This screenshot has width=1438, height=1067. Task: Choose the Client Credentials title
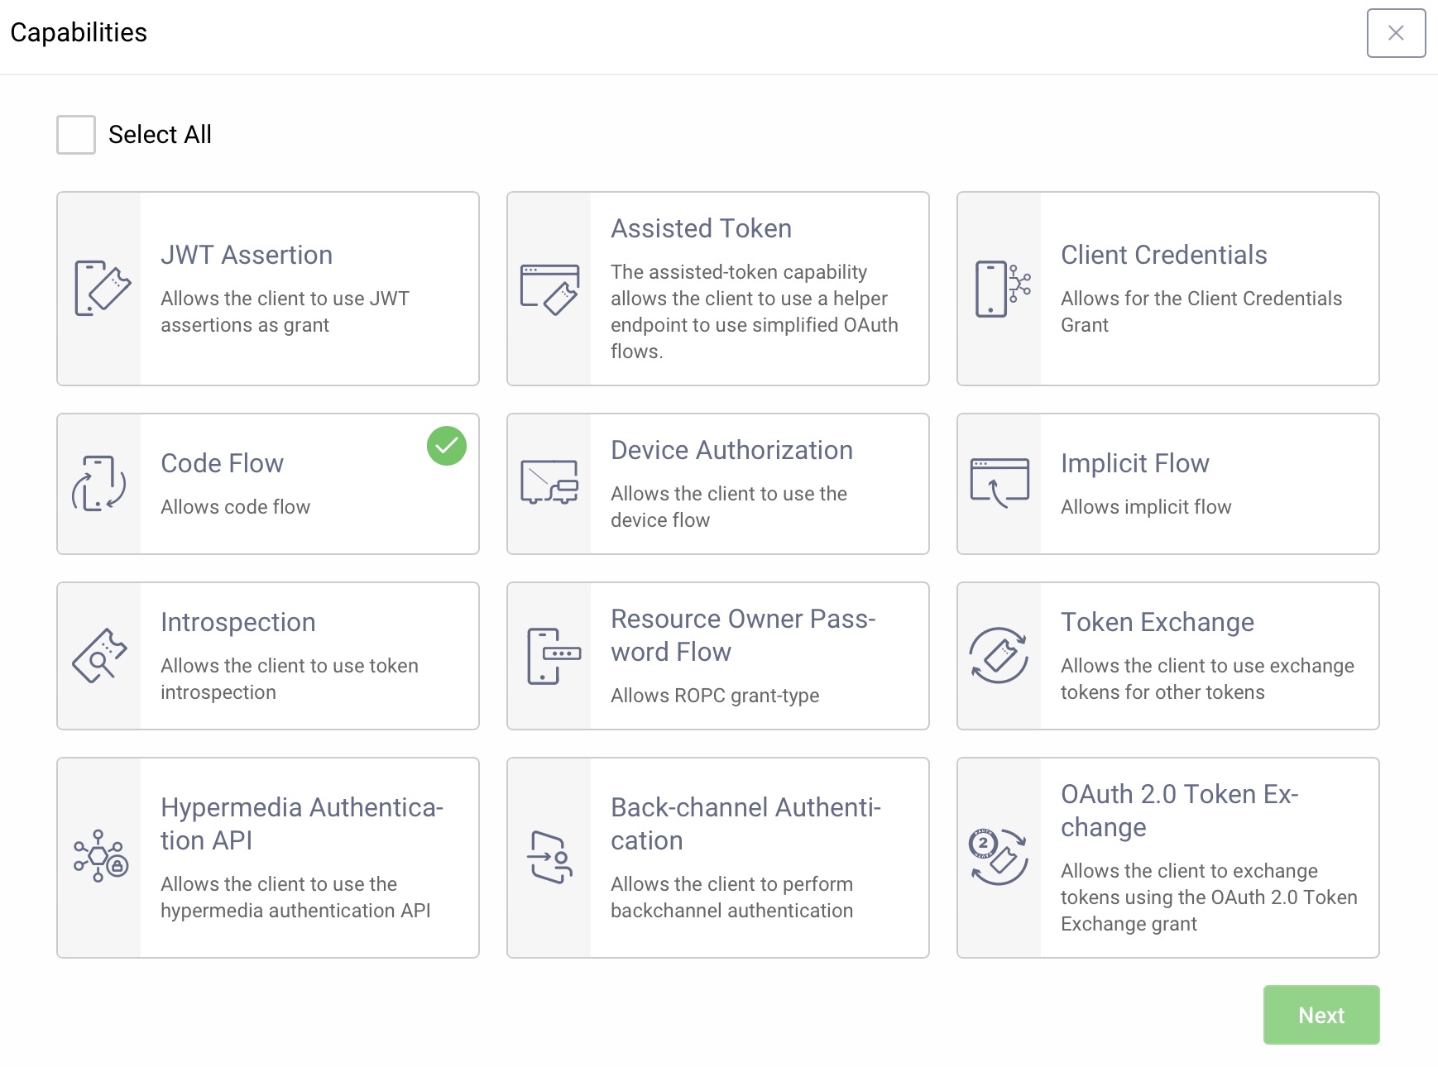point(1163,255)
